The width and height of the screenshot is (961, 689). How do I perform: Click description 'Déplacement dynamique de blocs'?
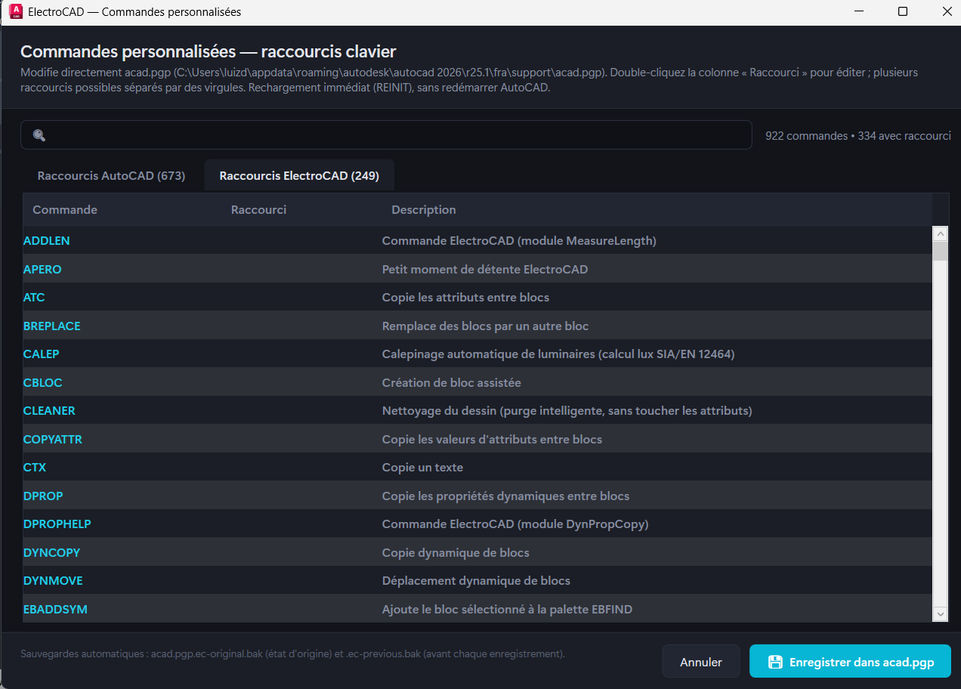click(476, 581)
